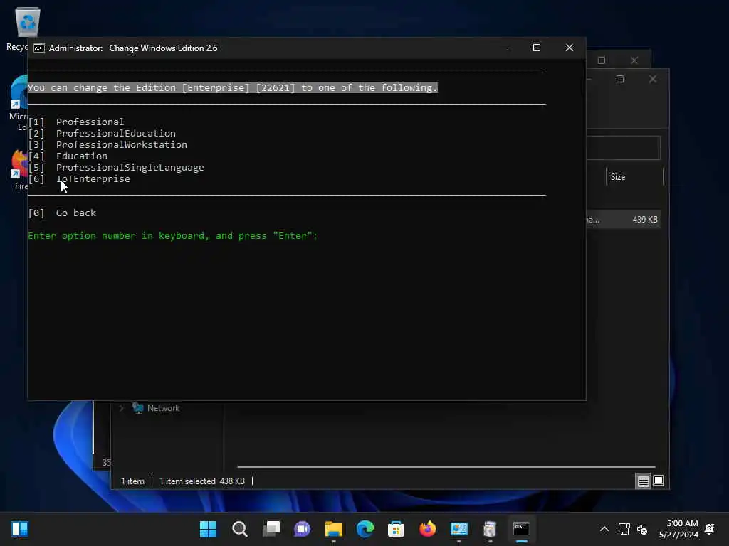The image size is (729, 546).
Task: Click the '1 item' status bar text
Action: (x=132, y=481)
